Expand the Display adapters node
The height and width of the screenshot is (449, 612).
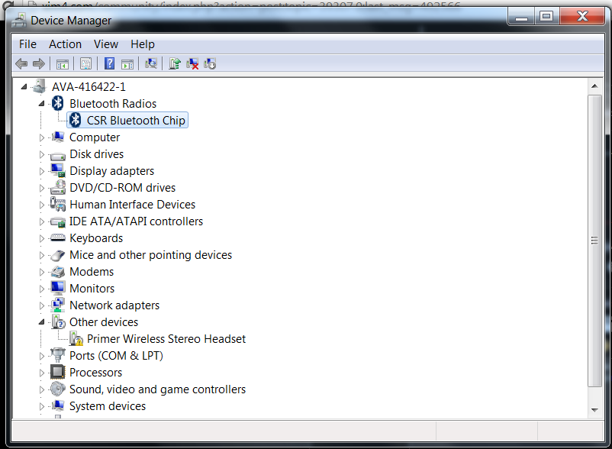(x=42, y=171)
